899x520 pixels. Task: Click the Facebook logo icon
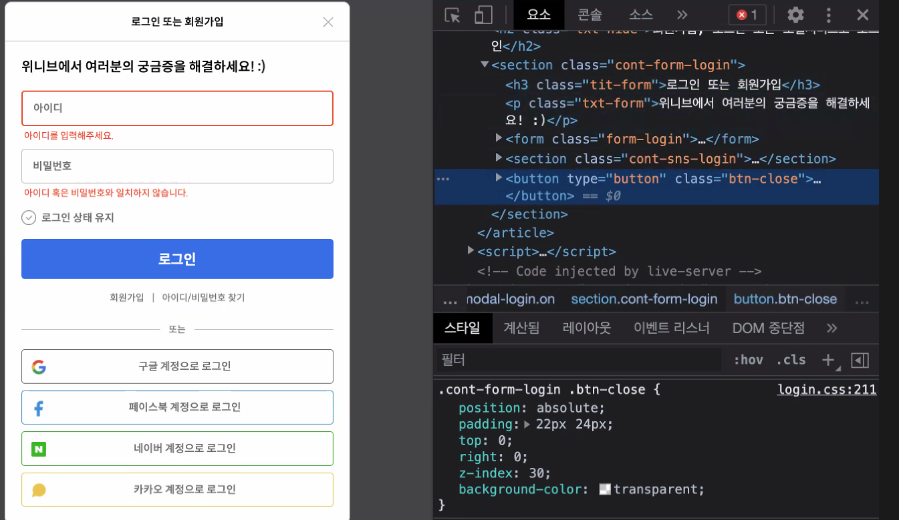pos(39,408)
